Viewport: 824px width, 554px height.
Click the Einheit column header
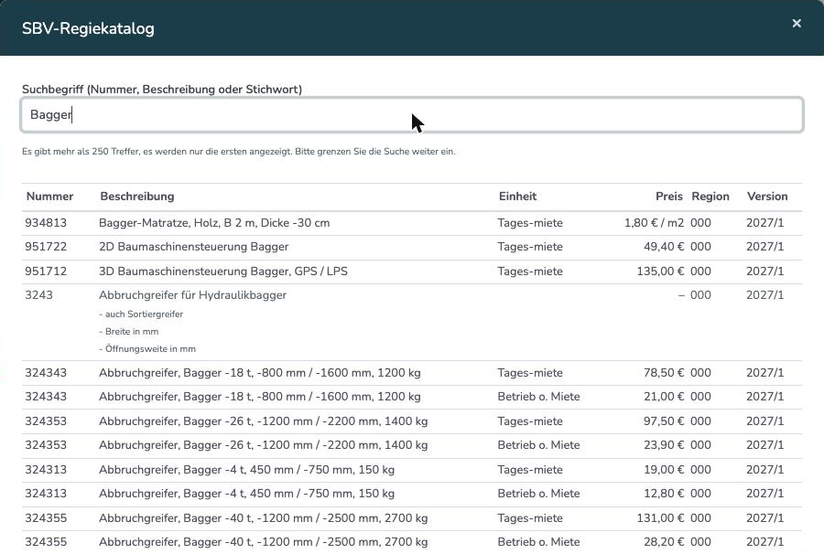517,197
